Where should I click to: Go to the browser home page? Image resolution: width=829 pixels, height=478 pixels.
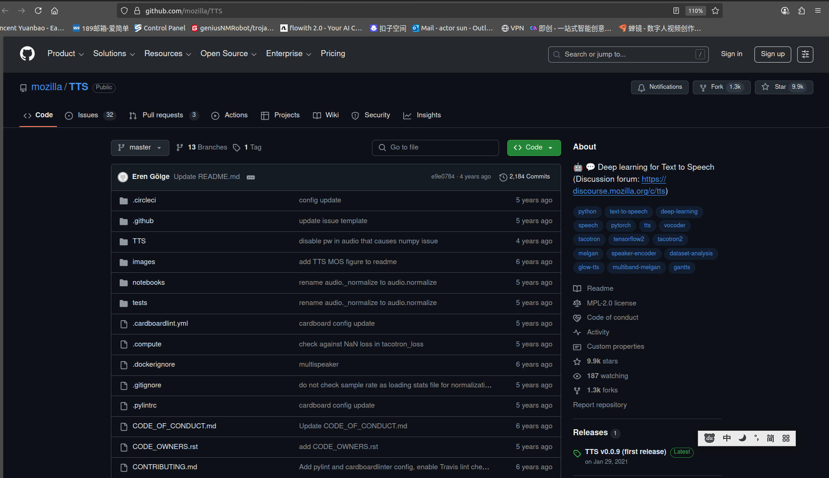coord(54,11)
